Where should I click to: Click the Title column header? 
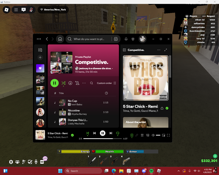coord(61,93)
